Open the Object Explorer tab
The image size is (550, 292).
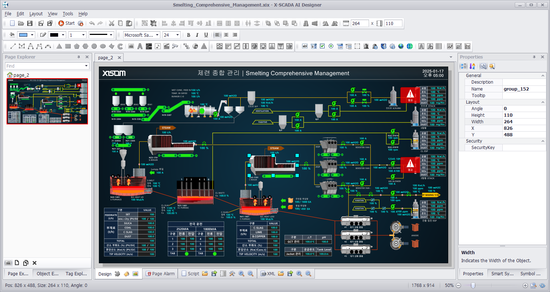click(47, 273)
